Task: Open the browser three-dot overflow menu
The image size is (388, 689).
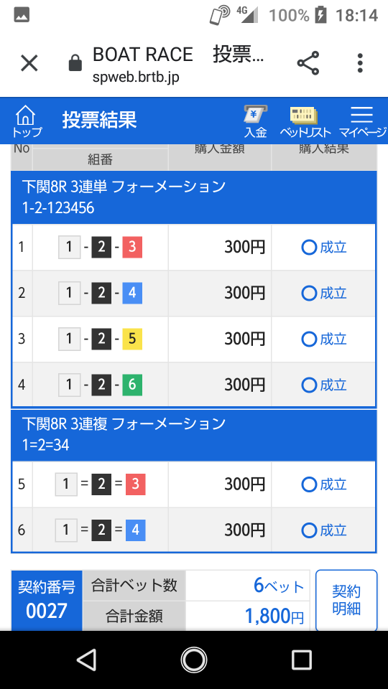Action: pyautogui.click(x=360, y=63)
